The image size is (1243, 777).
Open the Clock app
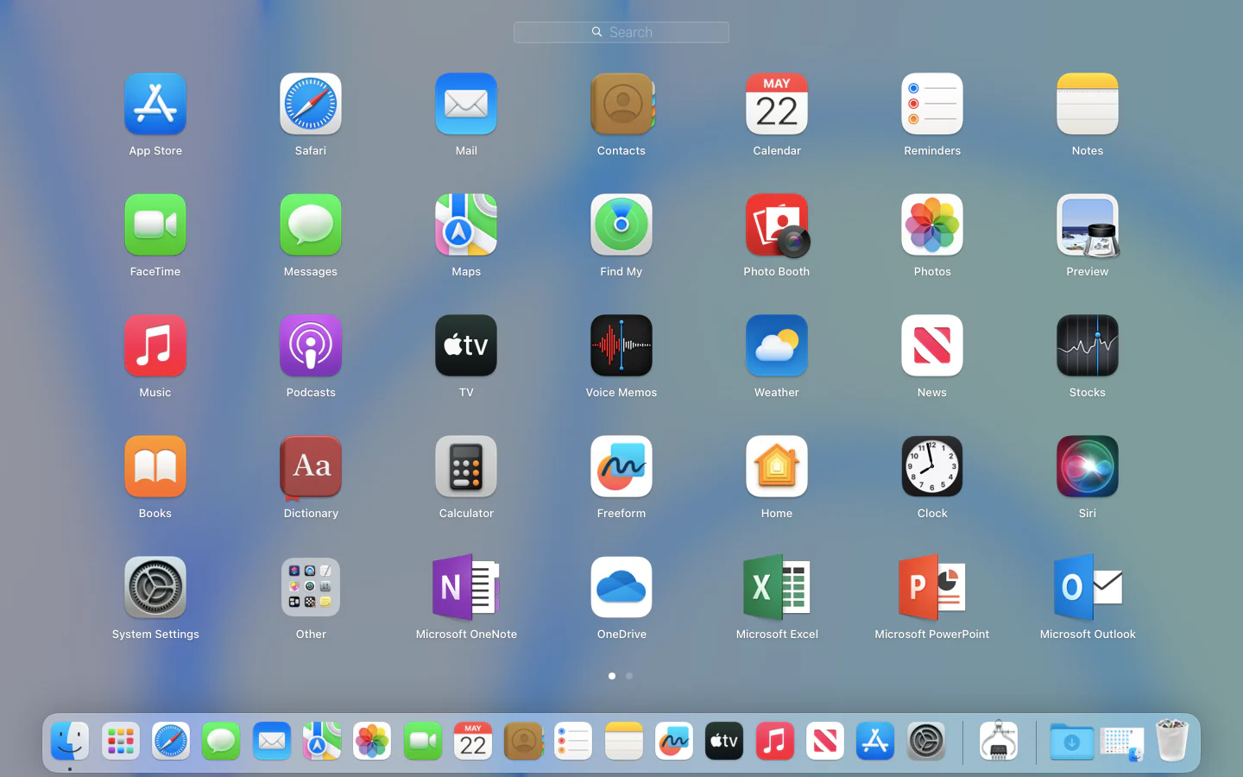point(932,467)
